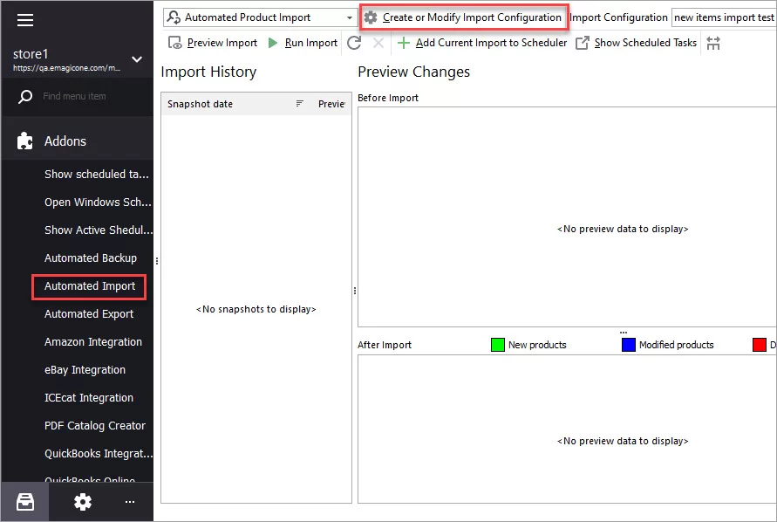Viewport: 777px width, 522px height.
Task: Click the search magnifier icon
Action: tap(24, 96)
